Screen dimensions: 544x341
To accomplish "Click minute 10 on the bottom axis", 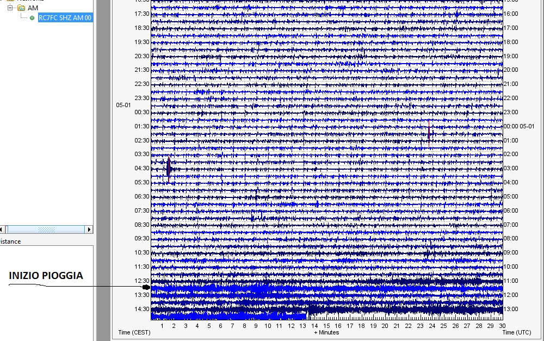I will pos(268,326).
